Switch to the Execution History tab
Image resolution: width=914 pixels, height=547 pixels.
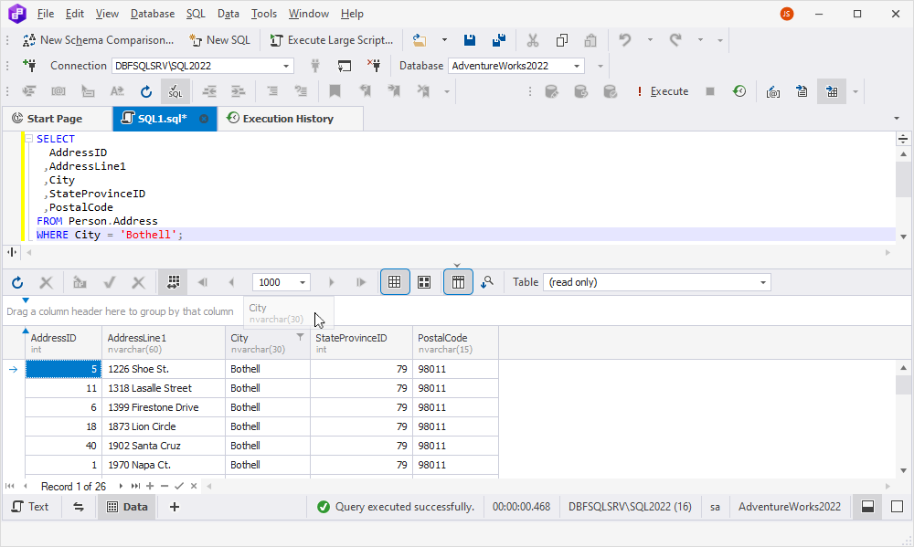pos(289,119)
